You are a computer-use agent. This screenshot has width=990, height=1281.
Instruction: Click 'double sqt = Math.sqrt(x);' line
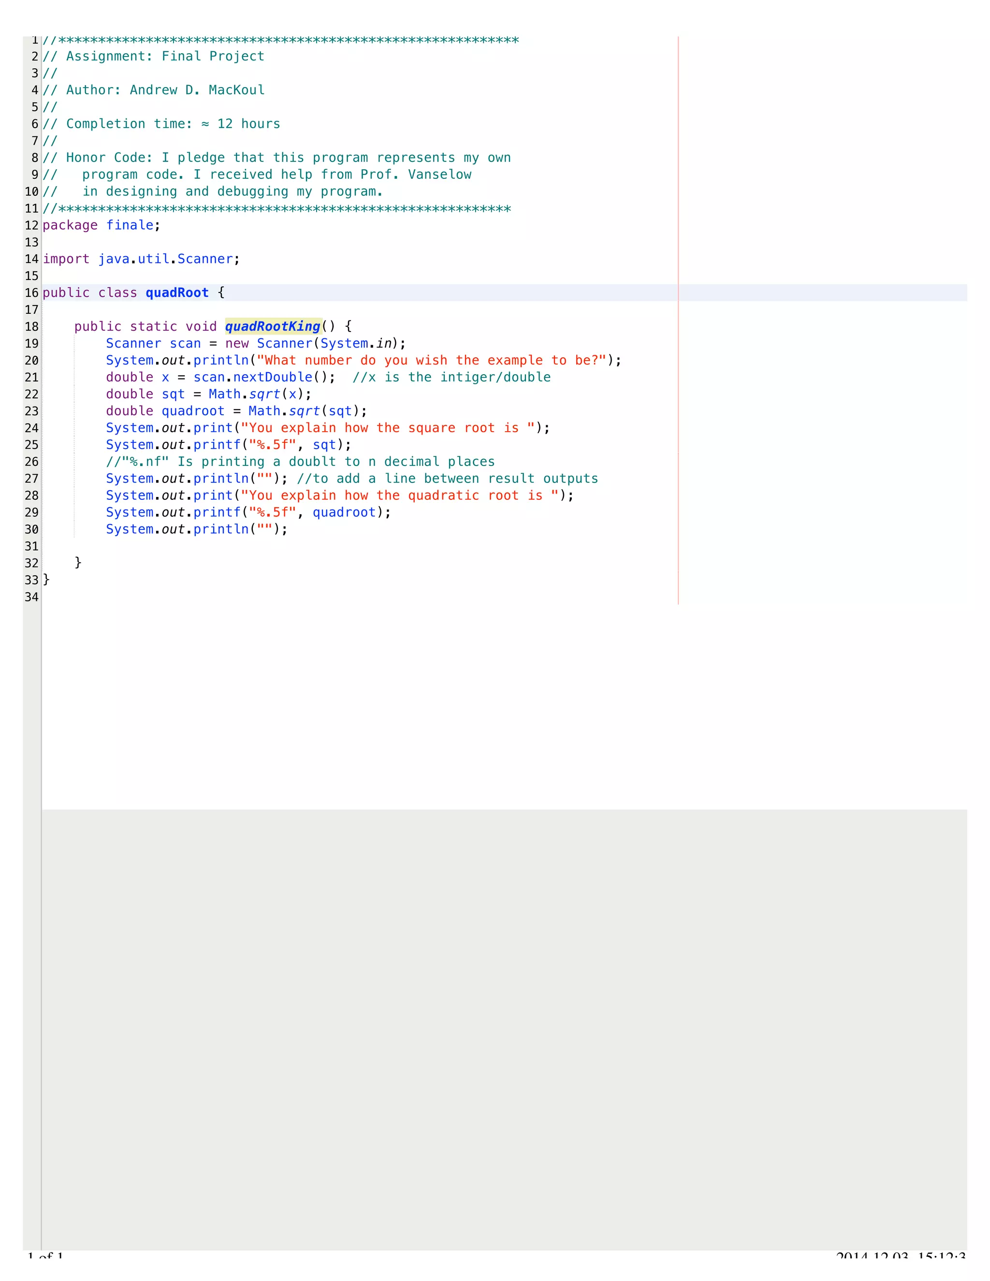(x=209, y=394)
